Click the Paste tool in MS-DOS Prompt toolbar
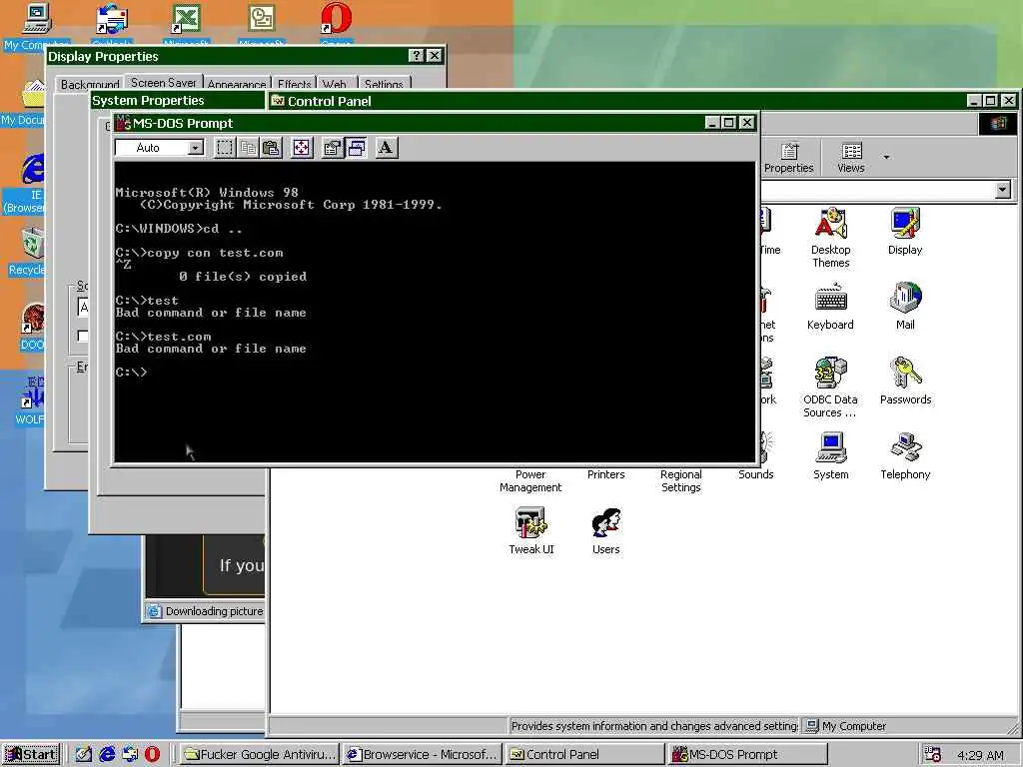The height and width of the screenshot is (767, 1023). 272,148
